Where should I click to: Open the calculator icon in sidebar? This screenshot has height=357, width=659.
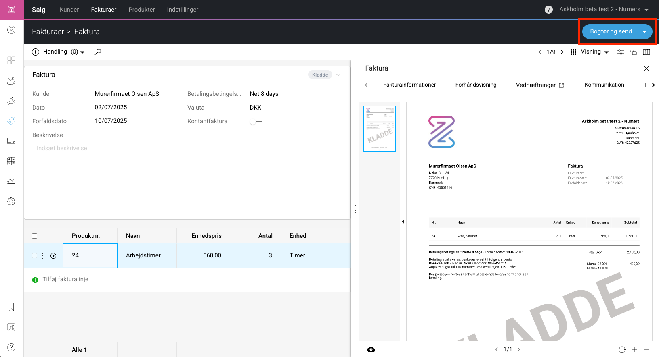11,161
